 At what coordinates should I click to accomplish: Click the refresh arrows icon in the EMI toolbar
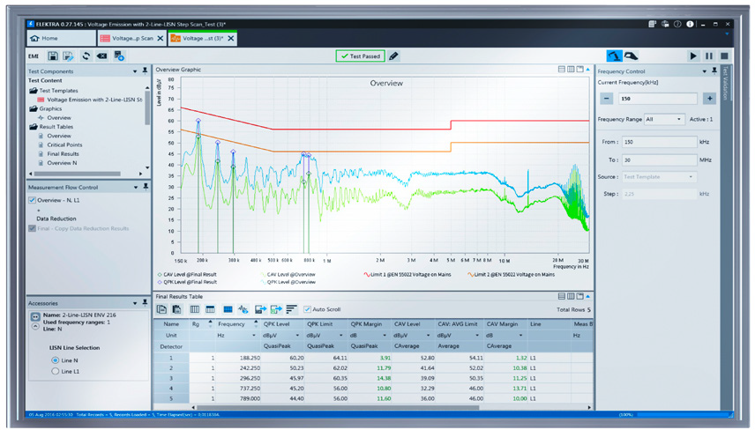click(86, 56)
